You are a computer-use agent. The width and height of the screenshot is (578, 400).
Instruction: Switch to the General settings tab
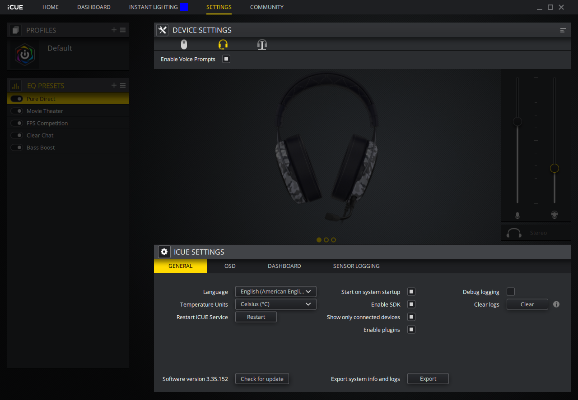click(x=181, y=266)
